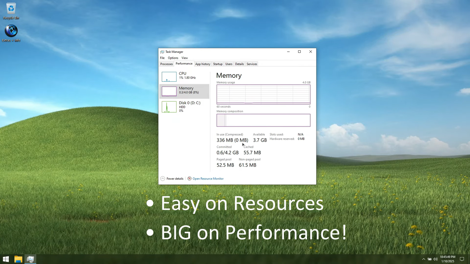
Task: Switch to the Processes tab
Action: [166, 64]
